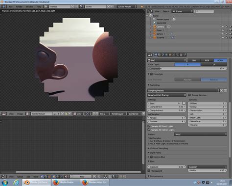Toggle visibility eye for Suzanne
Image resolution: width=232 pixels, height=186 pixels.
point(223,37)
